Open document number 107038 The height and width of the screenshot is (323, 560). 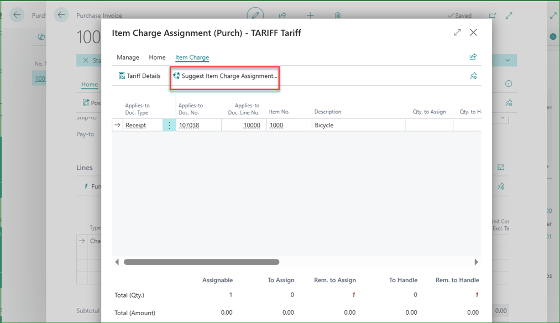point(189,125)
